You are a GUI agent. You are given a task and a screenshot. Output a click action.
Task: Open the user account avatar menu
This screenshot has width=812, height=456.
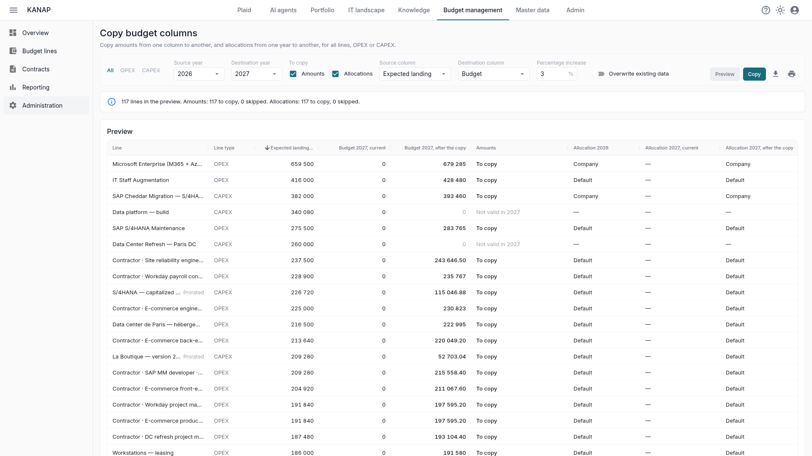(795, 10)
